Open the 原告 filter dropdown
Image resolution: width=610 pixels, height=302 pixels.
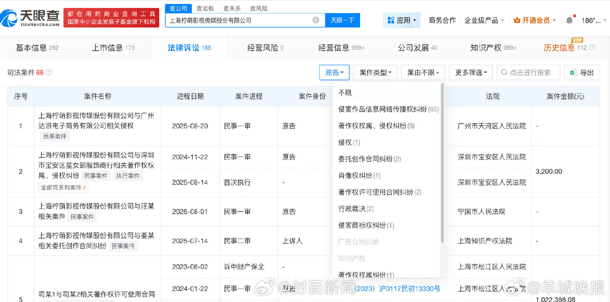(334, 73)
